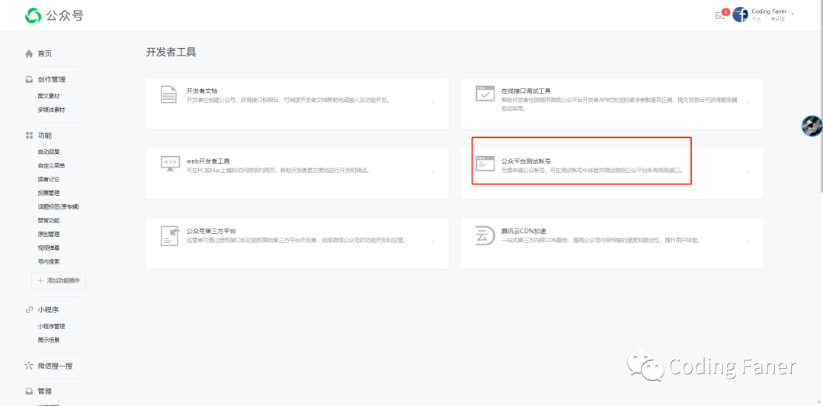Open 投票管理 in the sidebar
Image resolution: width=823 pixels, height=406 pixels.
48,193
